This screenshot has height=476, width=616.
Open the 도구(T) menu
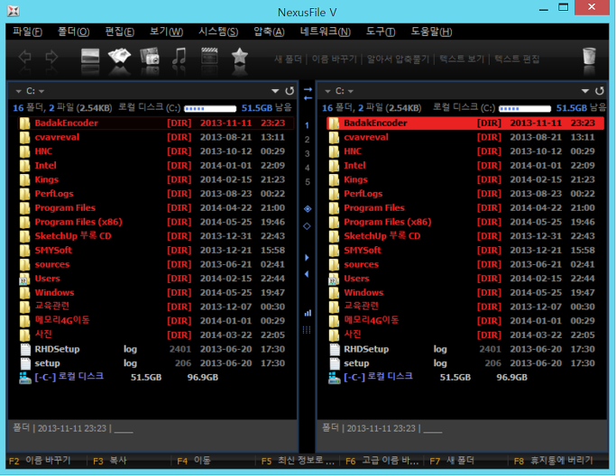pyautogui.click(x=381, y=32)
